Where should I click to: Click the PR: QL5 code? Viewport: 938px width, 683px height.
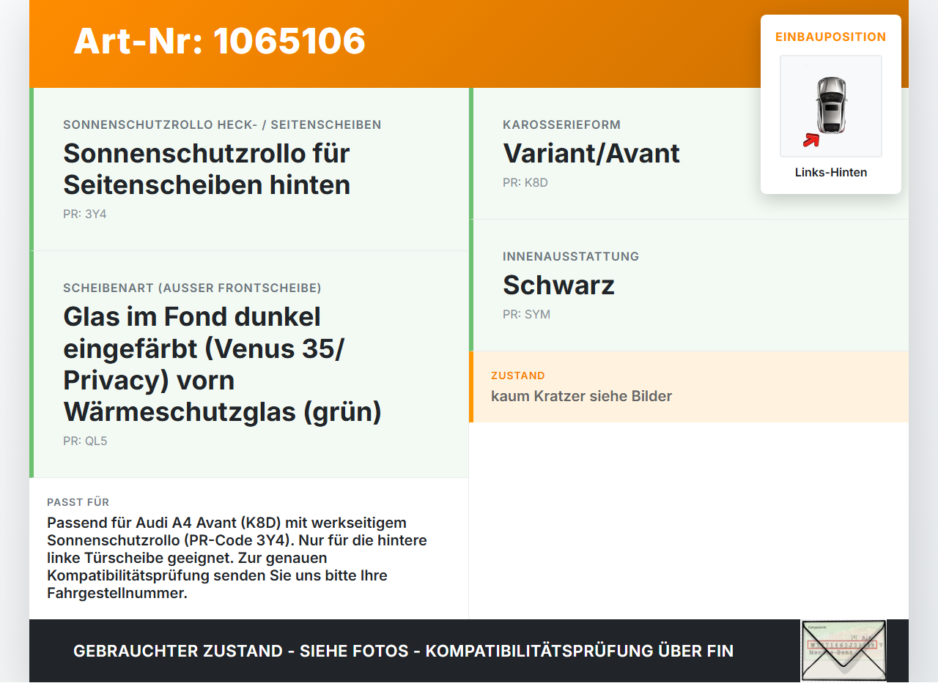coord(85,441)
